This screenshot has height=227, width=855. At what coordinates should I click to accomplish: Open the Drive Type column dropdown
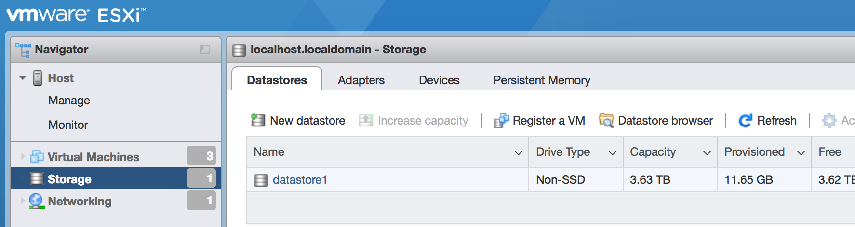click(x=612, y=152)
